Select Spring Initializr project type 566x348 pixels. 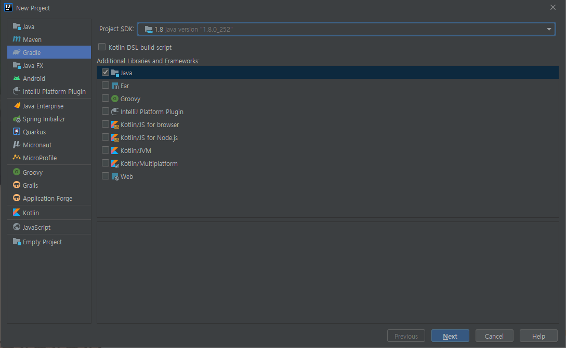(x=49, y=119)
